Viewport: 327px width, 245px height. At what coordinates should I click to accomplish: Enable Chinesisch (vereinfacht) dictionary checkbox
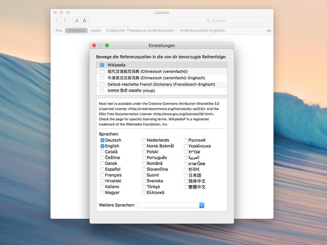pos(102,71)
